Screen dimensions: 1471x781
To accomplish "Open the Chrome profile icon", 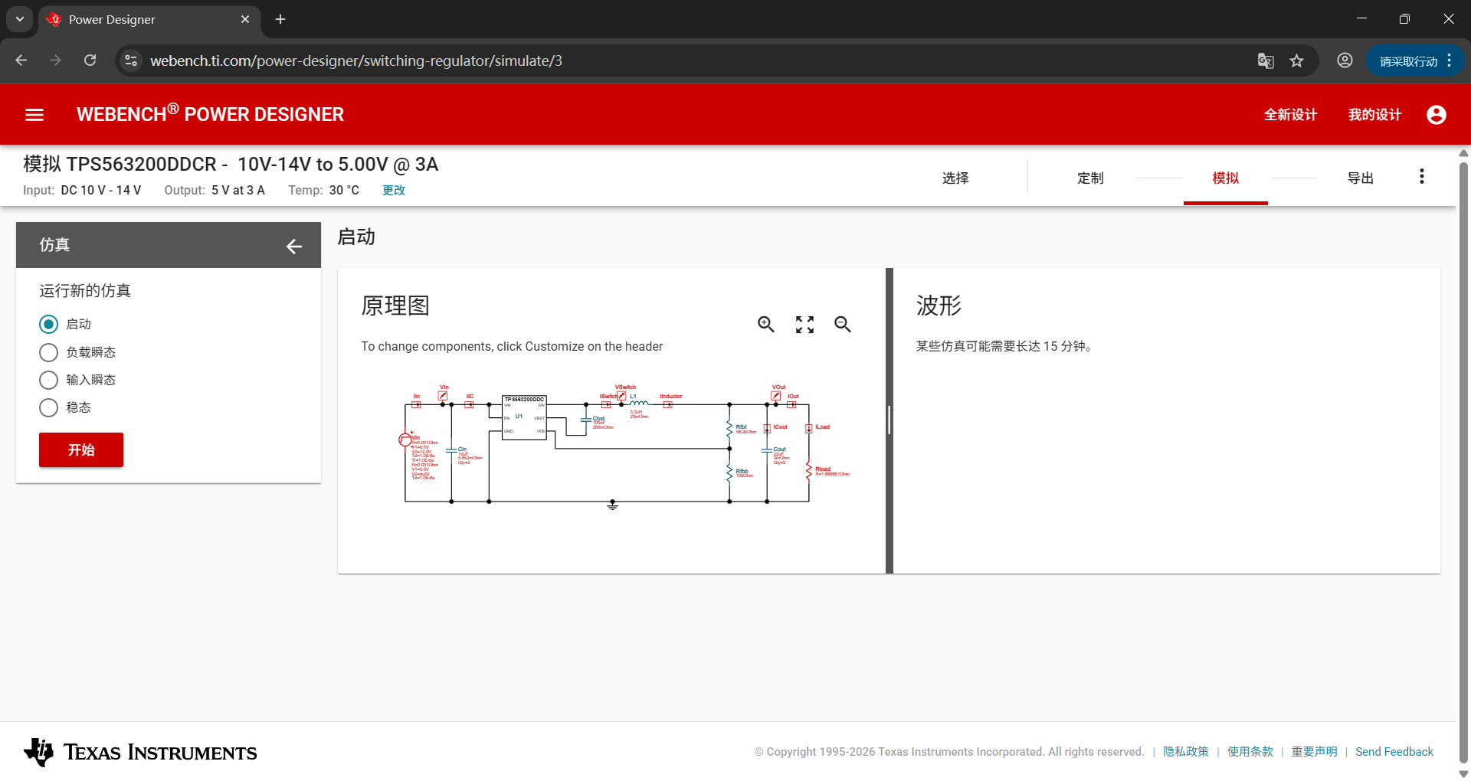I will 1345,60.
